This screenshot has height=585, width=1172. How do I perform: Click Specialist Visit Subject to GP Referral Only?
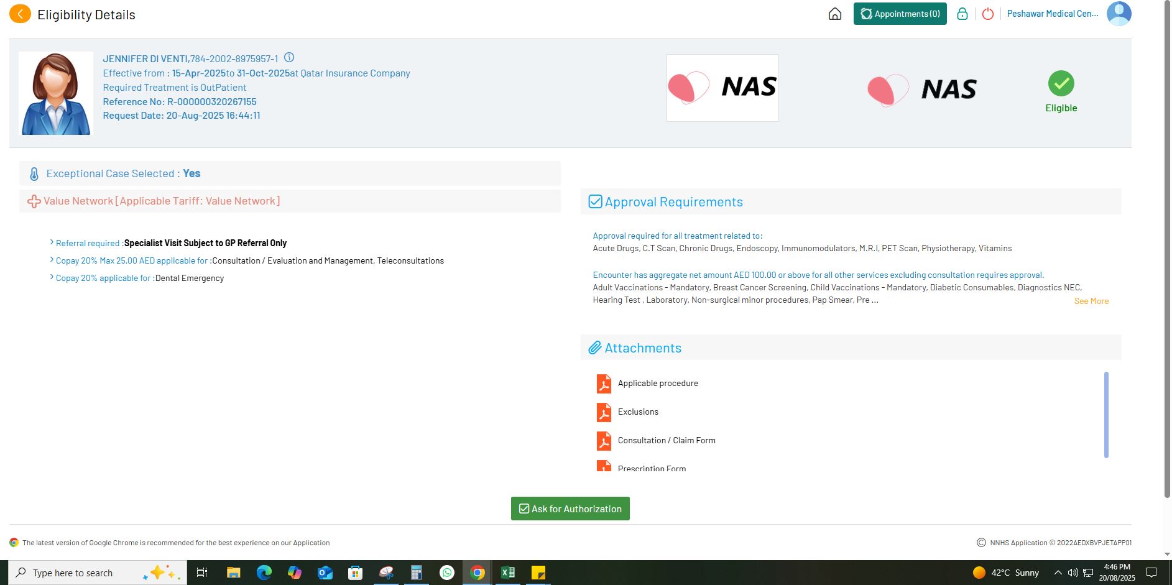click(x=205, y=243)
